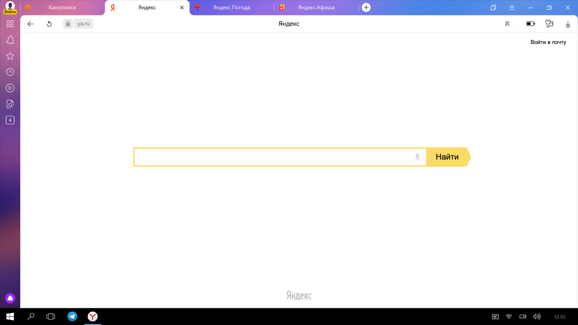Click the voice search microphone
The image size is (578, 325).
(x=417, y=157)
